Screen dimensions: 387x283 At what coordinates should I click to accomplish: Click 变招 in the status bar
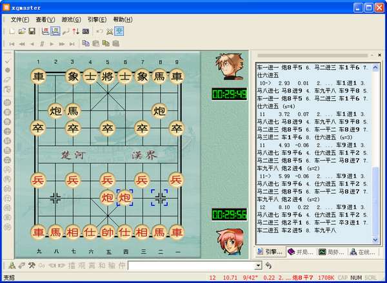(9, 278)
